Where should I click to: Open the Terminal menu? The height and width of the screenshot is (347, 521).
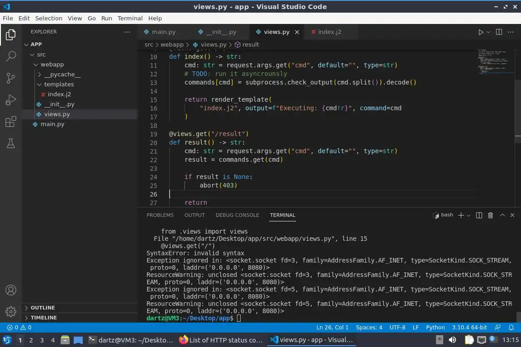click(x=130, y=18)
